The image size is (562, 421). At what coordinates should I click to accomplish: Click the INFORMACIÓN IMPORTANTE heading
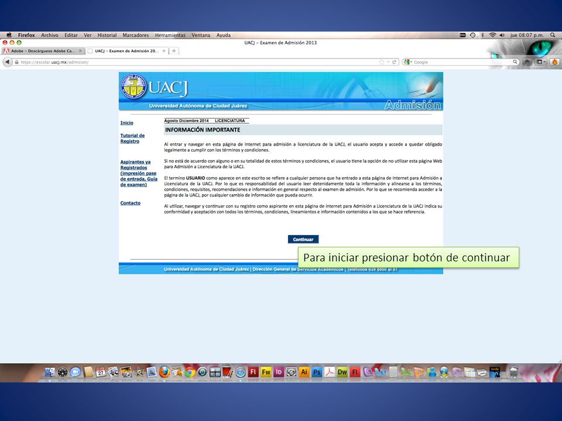pyautogui.click(x=203, y=130)
